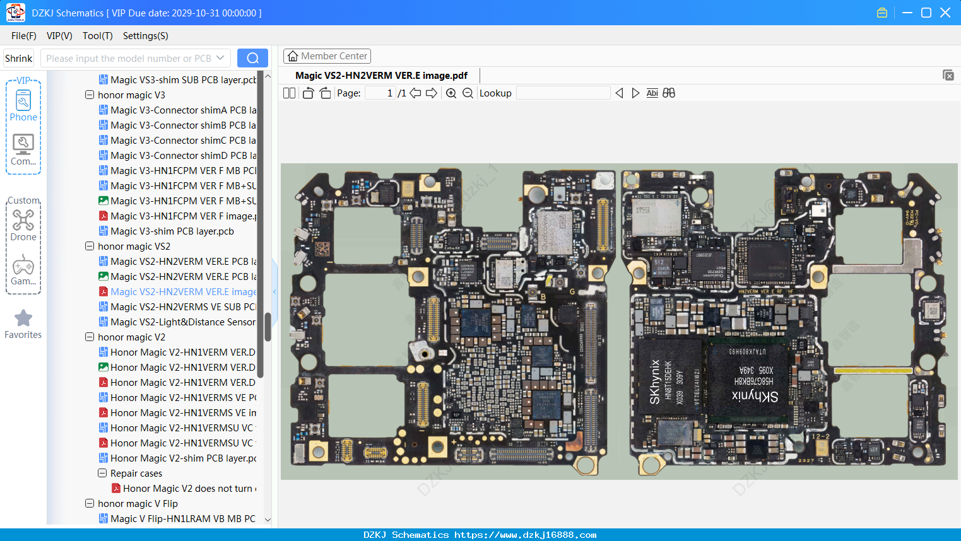Open the Phone category in sidebar
Screen dimensions: 961x541
pos(23,106)
